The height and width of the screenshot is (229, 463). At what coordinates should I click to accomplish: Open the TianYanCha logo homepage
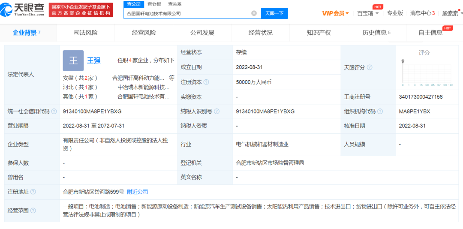[x=22, y=10]
